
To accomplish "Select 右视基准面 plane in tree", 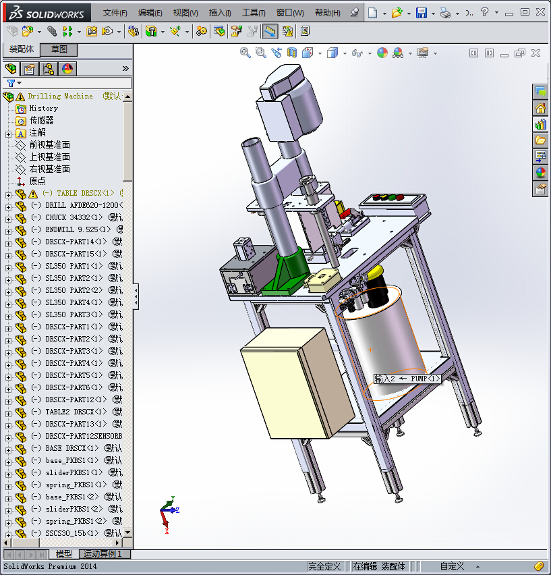I will [x=49, y=169].
